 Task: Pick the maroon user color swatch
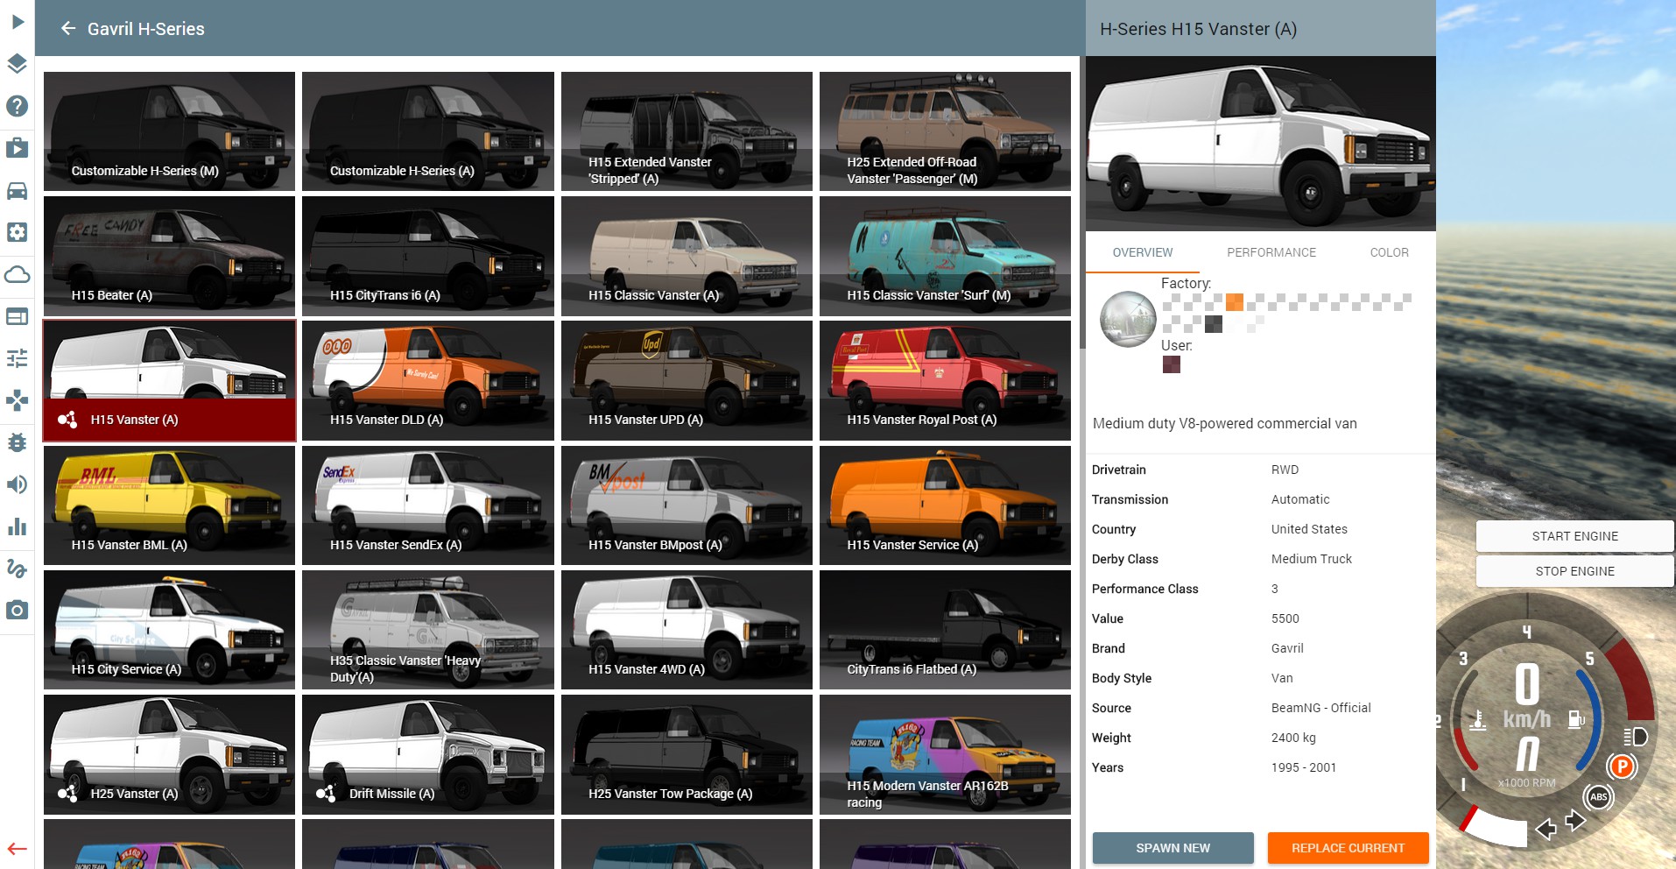point(1172,364)
